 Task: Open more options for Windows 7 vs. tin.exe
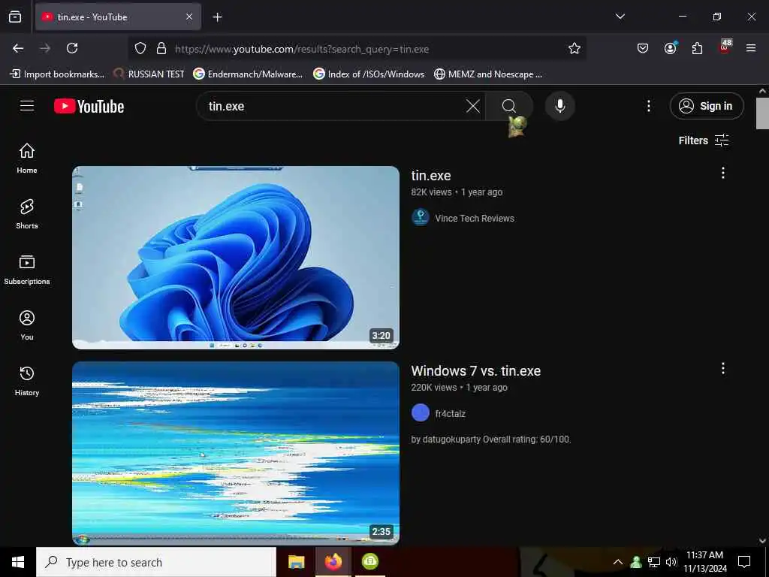722,368
